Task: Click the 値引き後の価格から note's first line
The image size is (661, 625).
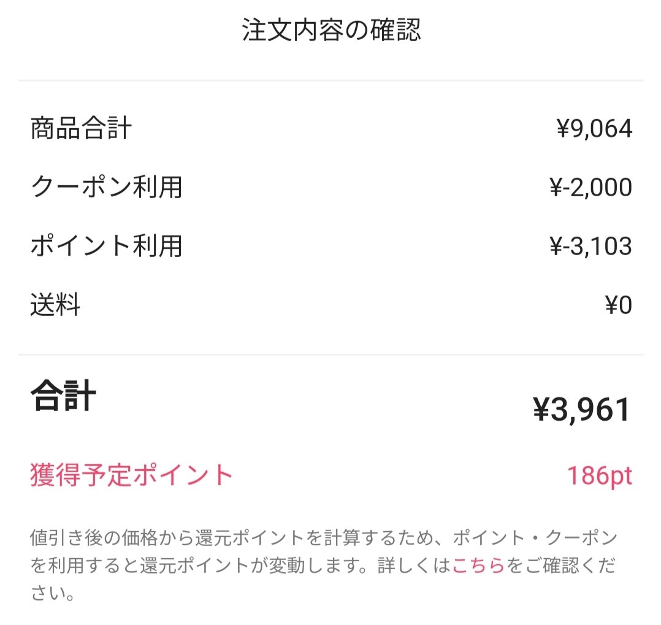Action: pyautogui.click(x=239, y=538)
